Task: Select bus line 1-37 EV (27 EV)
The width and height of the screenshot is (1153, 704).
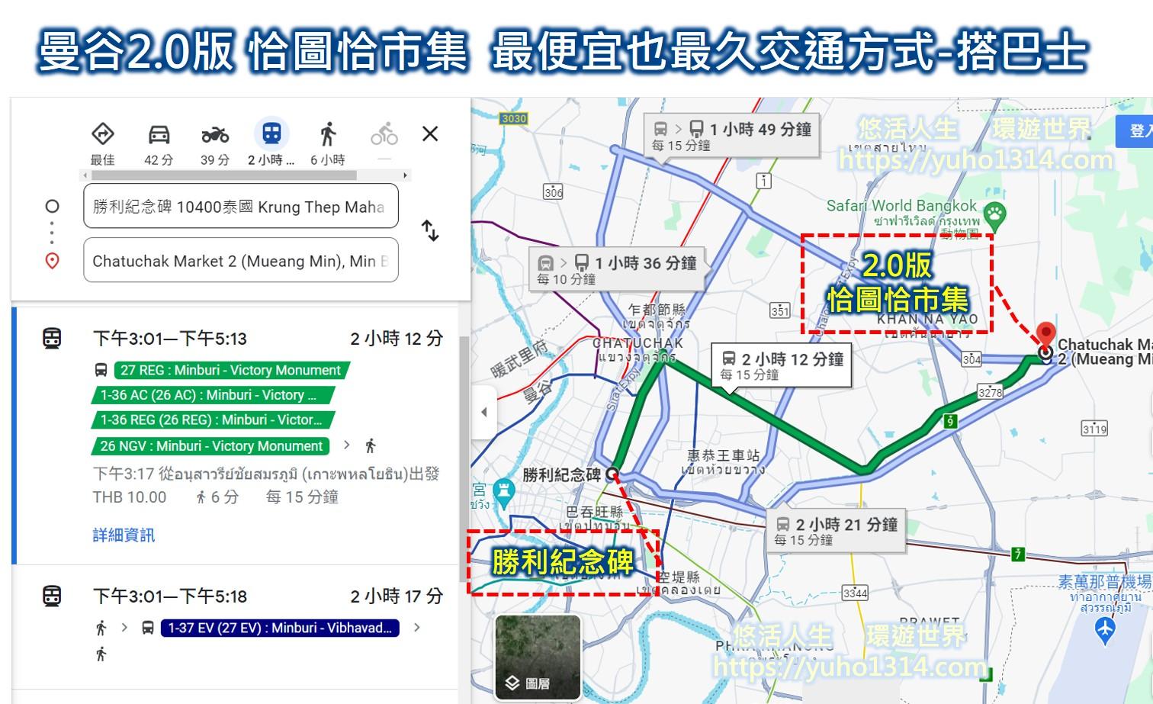Action: click(x=280, y=628)
